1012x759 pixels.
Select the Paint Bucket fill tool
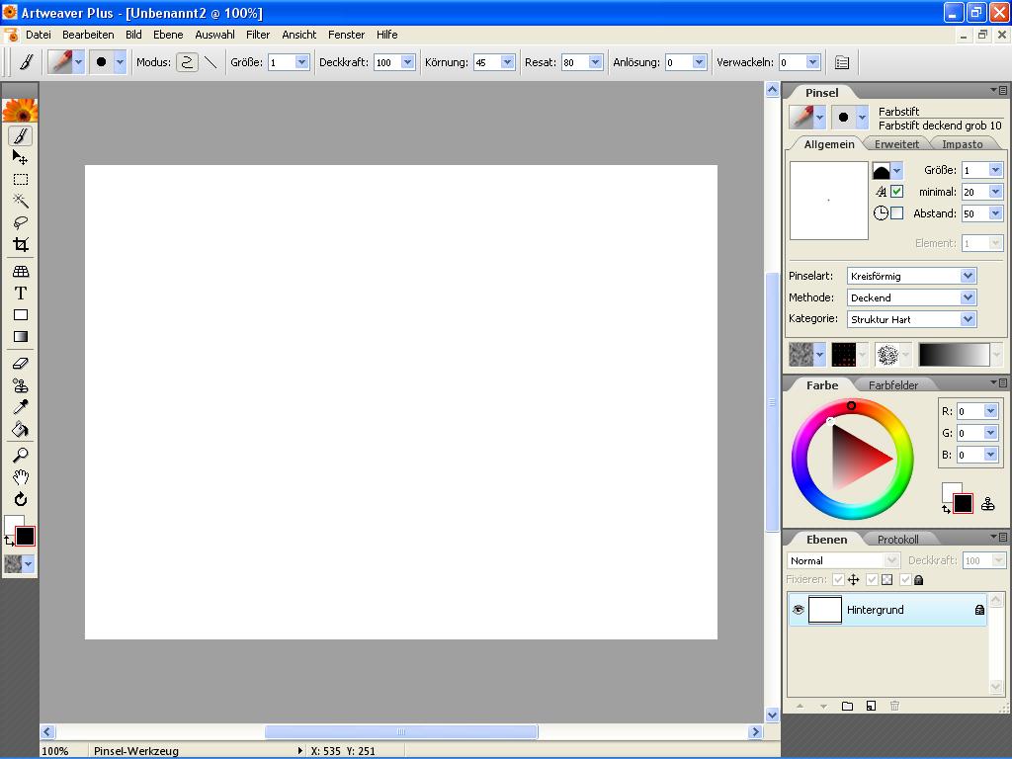point(21,429)
